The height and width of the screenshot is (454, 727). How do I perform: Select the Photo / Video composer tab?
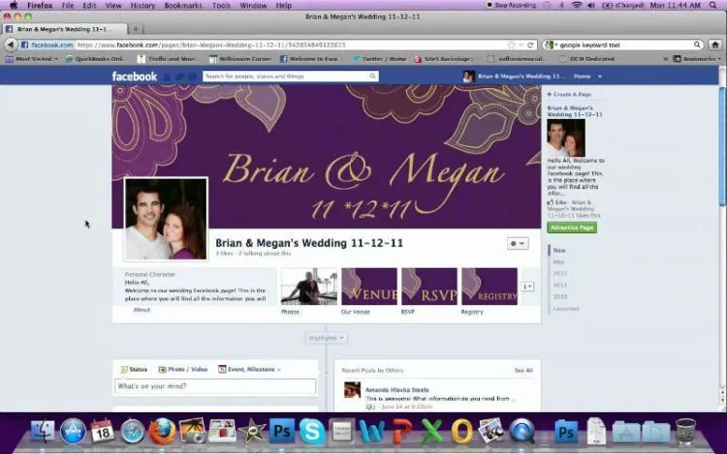[x=183, y=370]
